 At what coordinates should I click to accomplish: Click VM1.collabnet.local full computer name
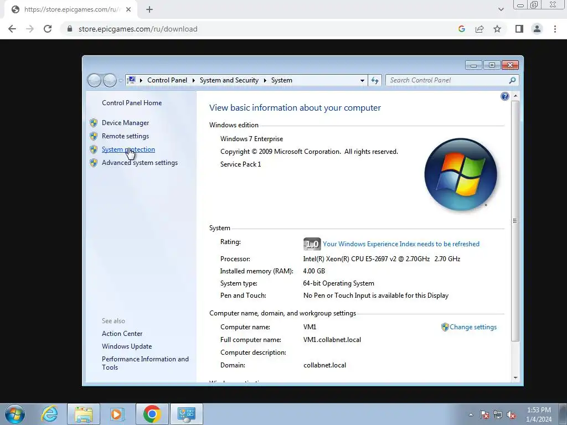click(x=332, y=340)
